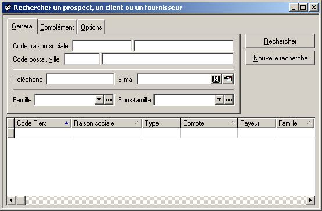Click the Compte column sort arrow
This screenshot has height=211, width=322.
point(232,123)
